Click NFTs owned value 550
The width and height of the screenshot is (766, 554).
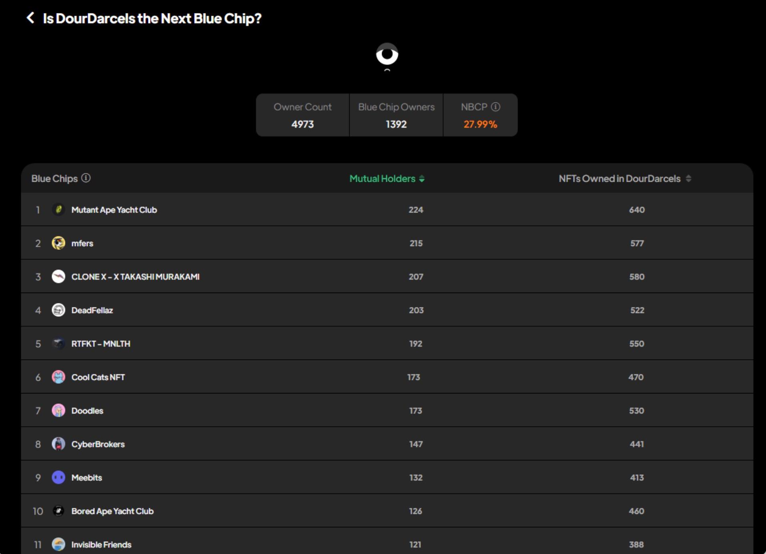tap(637, 344)
